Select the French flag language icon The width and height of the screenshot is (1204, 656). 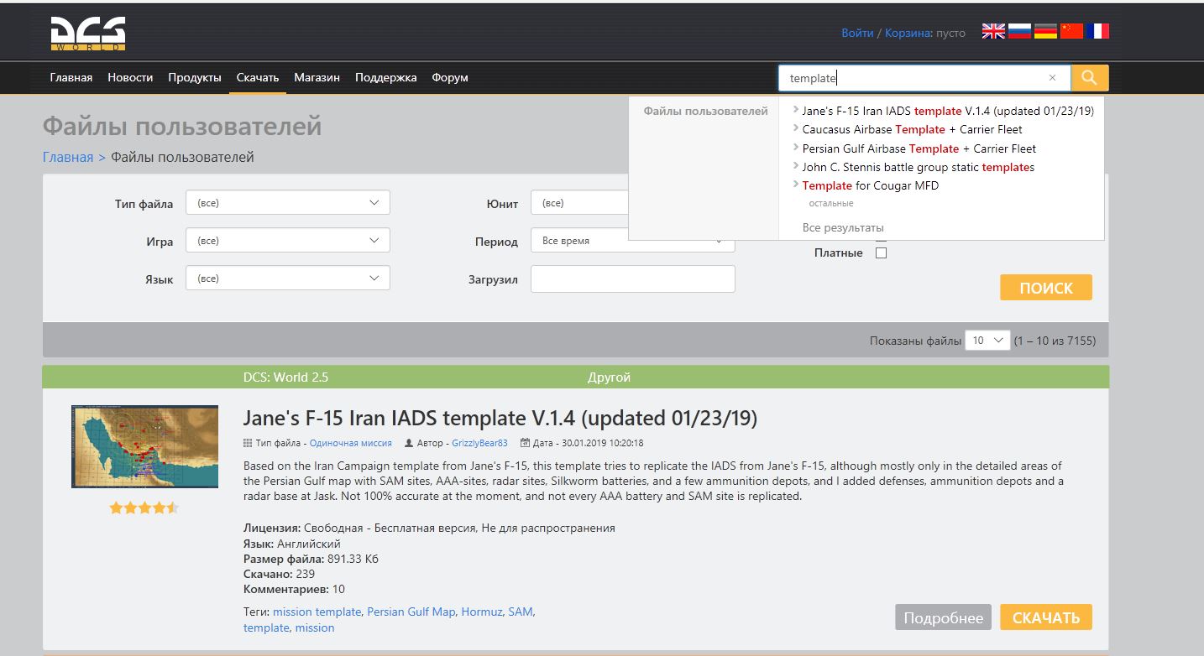click(1097, 31)
